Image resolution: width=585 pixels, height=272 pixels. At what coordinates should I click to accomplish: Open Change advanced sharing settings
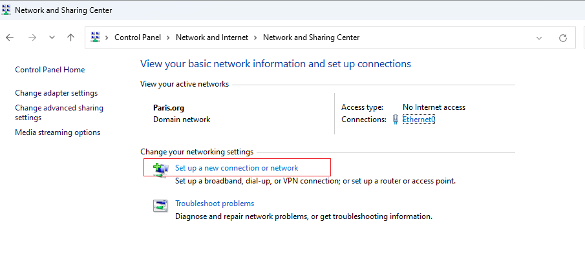[x=59, y=112]
